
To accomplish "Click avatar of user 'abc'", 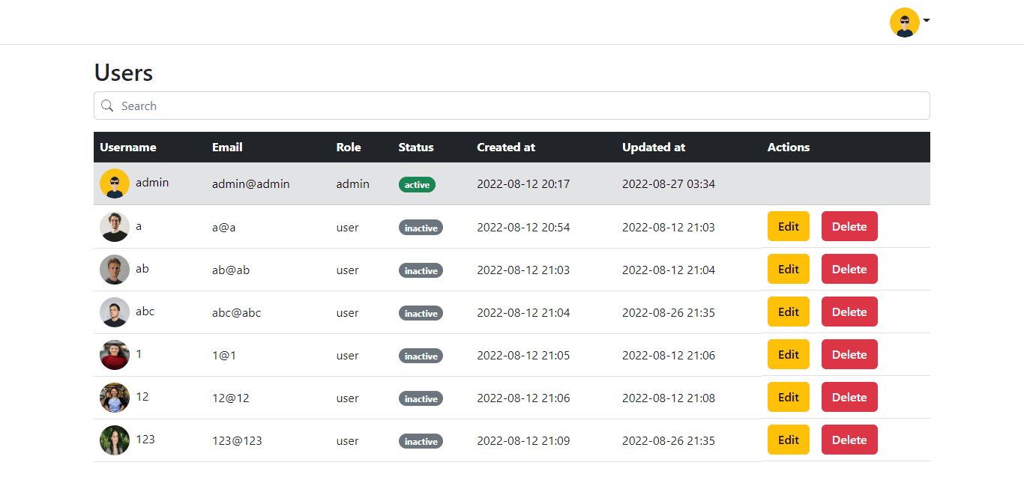I will [115, 312].
